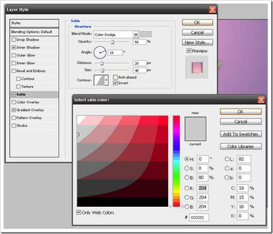This screenshot has height=234, width=273.
Task: Click inside the color field square
Action: 123,161
